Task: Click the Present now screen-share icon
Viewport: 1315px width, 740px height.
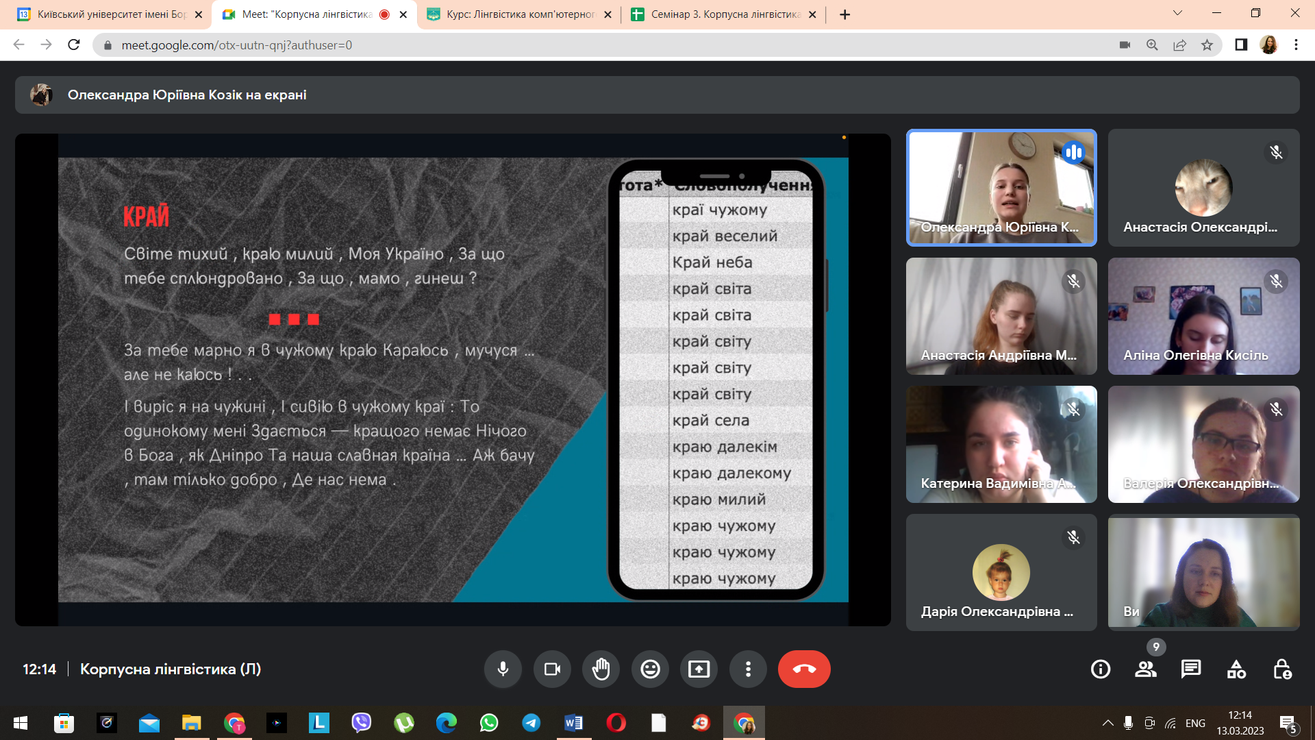Action: click(x=699, y=669)
